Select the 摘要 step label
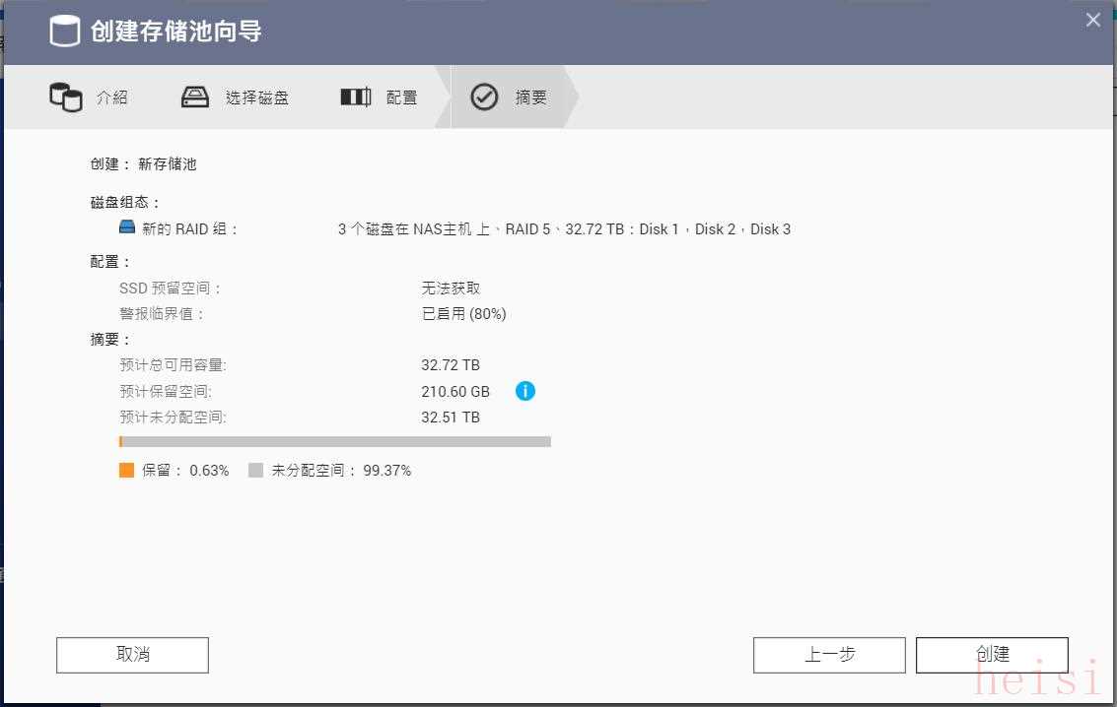The width and height of the screenshot is (1117, 707). coord(530,97)
